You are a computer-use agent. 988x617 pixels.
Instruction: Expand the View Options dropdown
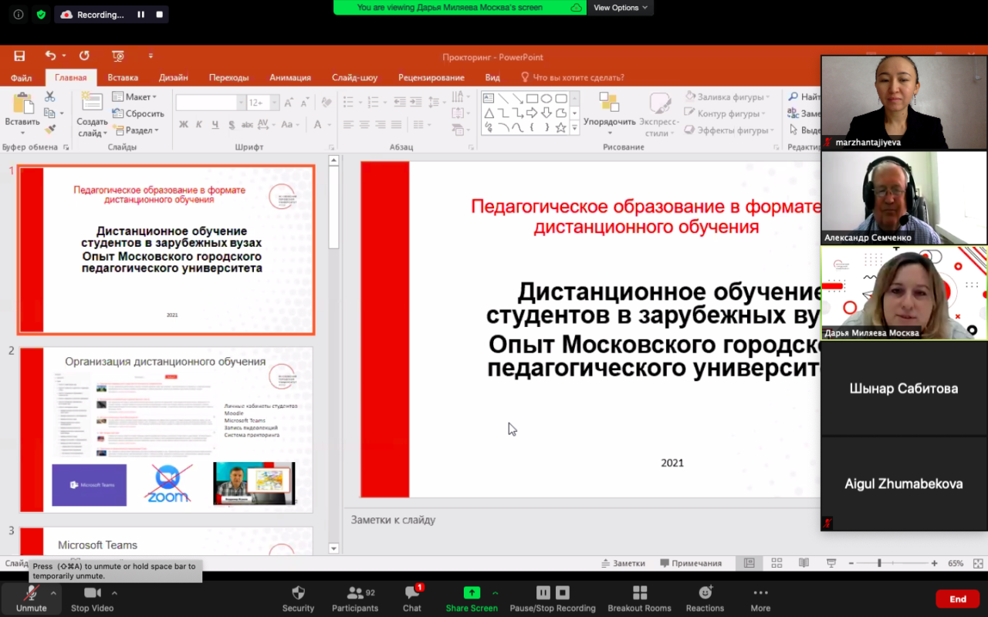pyautogui.click(x=620, y=8)
